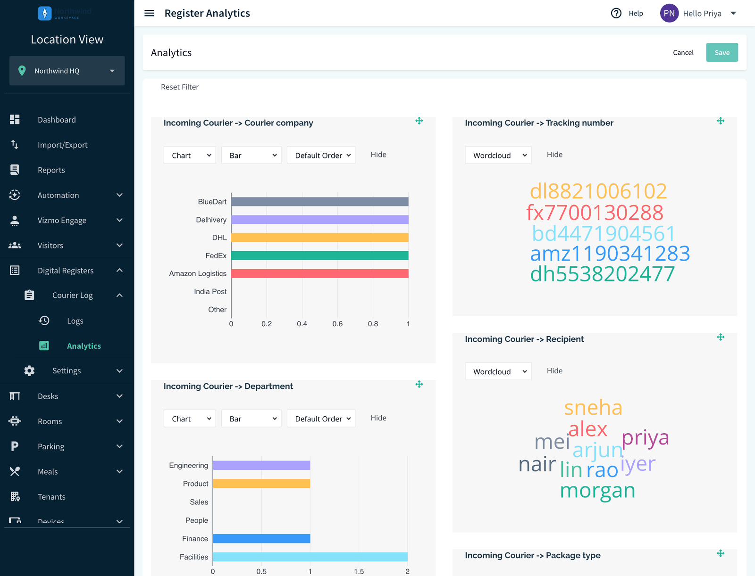The width and height of the screenshot is (755, 576).
Task: Click the Rooms icon
Action: pos(15,421)
